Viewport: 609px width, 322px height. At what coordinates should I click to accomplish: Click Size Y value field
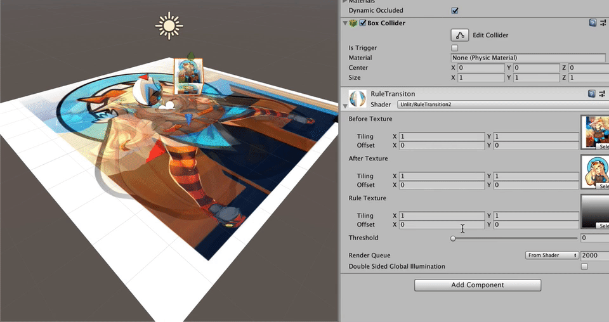pyautogui.click(x=537, y=77)
